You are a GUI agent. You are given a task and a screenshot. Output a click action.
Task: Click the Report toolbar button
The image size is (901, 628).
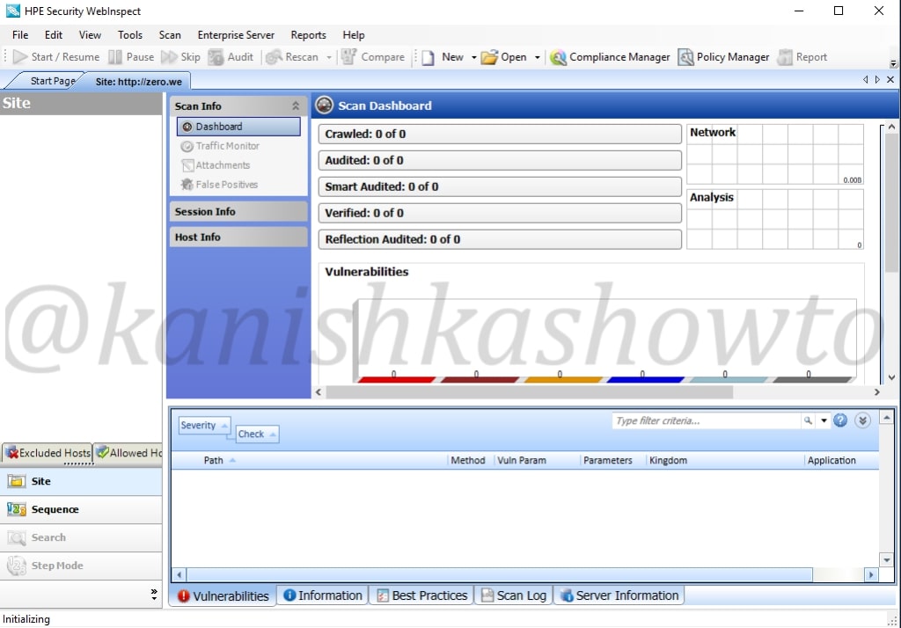pos(802,57)
